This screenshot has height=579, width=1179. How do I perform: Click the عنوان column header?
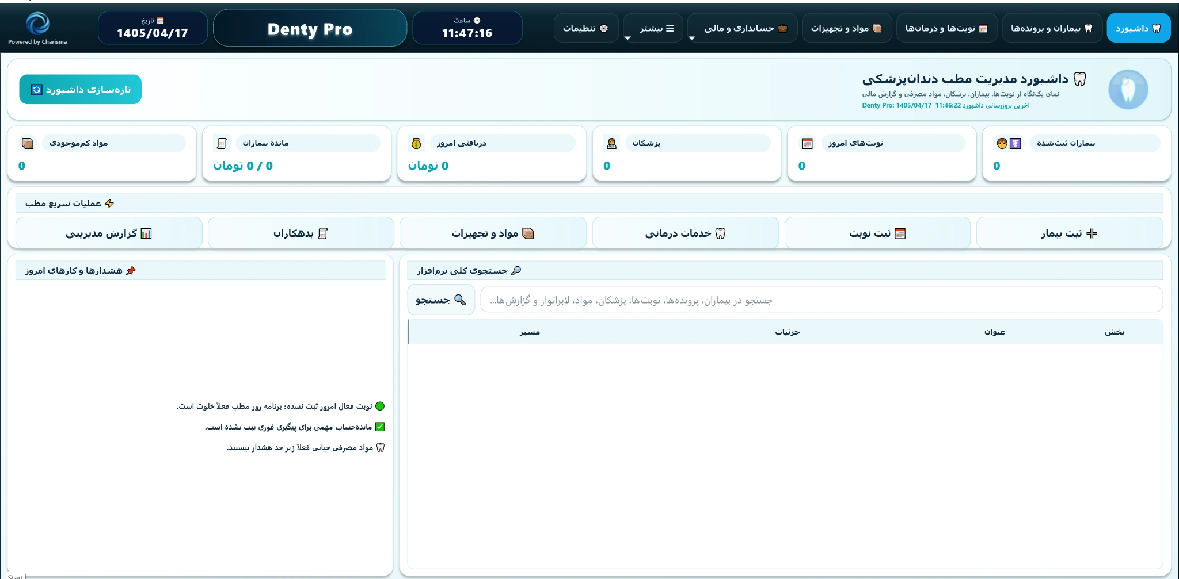[x=995, y=332]
